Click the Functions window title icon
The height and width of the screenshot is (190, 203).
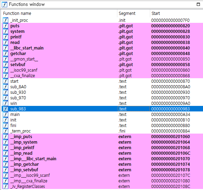pos(4,4)
